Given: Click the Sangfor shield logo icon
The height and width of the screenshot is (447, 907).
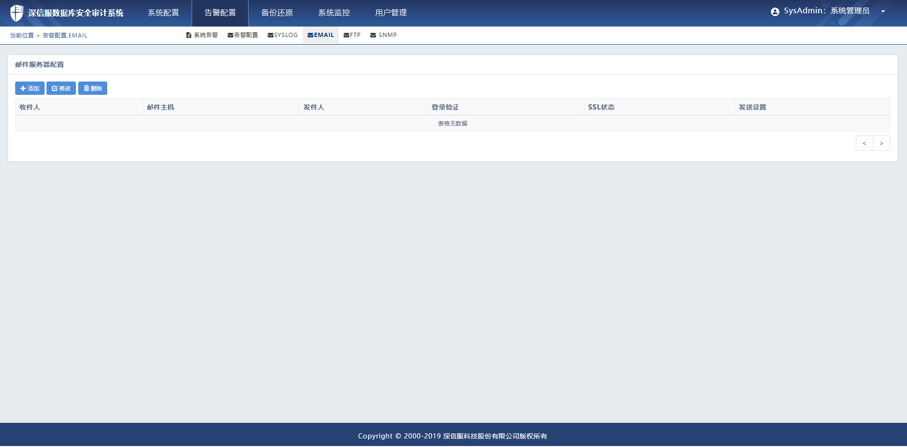Looking at the screenshot, I should point(17,13).
